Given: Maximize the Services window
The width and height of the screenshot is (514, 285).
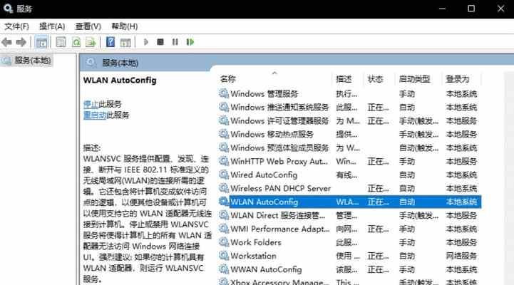Looking at the screenshot, I should (x=471, y=9).
